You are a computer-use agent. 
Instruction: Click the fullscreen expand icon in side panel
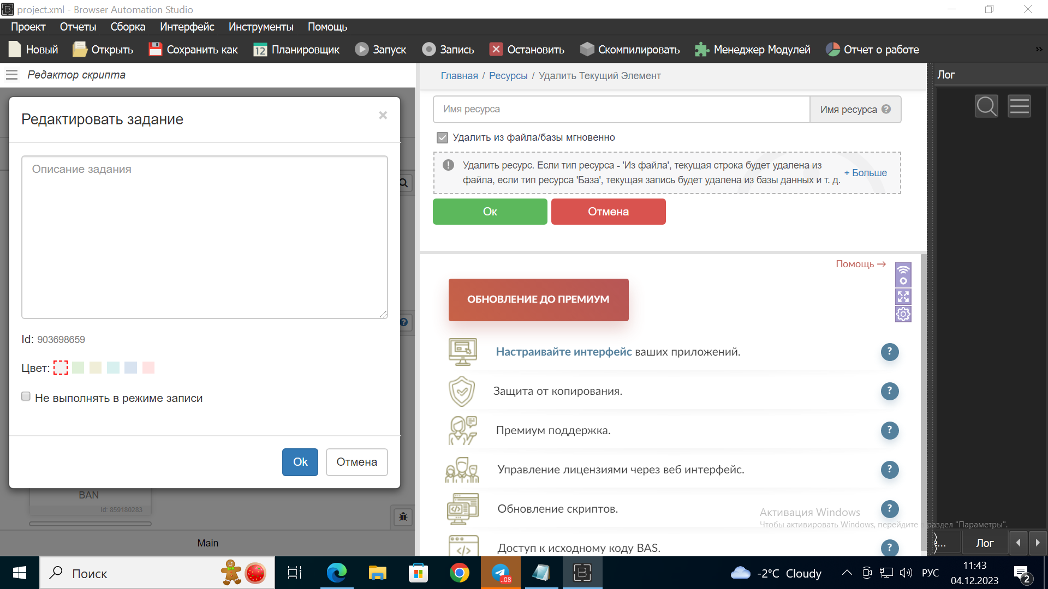pyautogui.click(x=903, y=297)
